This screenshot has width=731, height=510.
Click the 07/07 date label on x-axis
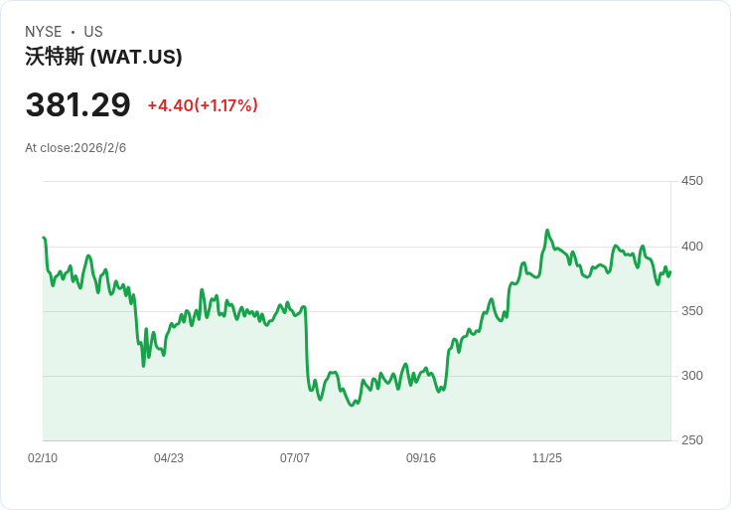pos(295,458)
